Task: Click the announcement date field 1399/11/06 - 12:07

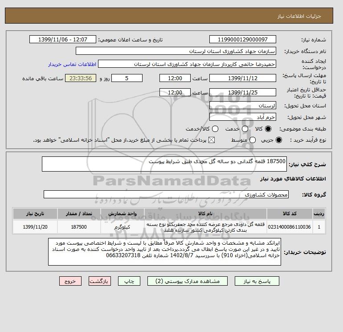Action: point(62,40)
